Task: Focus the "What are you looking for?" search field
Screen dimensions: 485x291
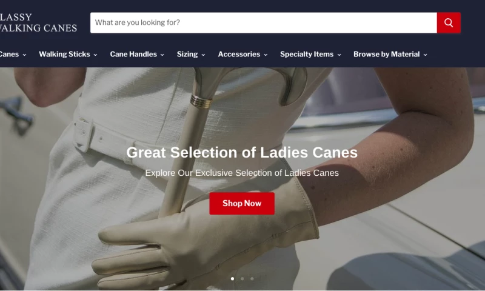Action: [x=264, y=22]
